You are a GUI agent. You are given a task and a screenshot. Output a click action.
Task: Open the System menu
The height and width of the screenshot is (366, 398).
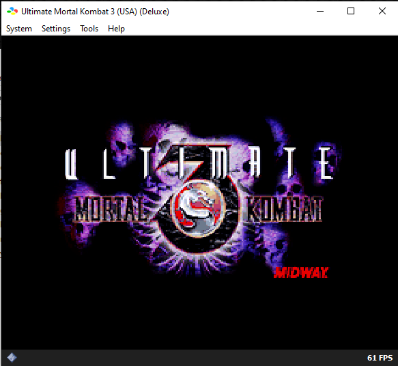19,29
